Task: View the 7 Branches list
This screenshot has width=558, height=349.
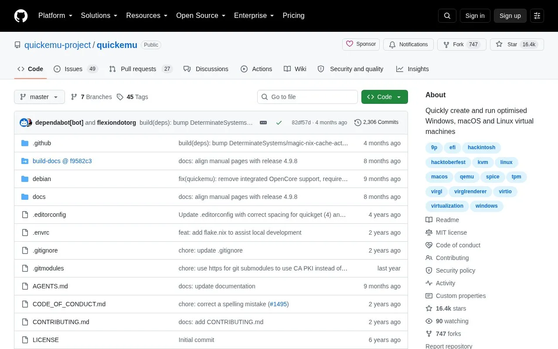Action: click(x=91, y=97)
